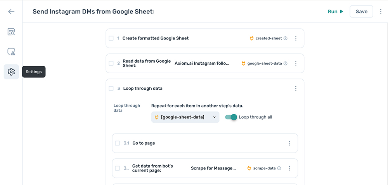Tick checkbox for Get data from bot's current page step
Screen dimensions: 388x185
[x=117, y=168]
